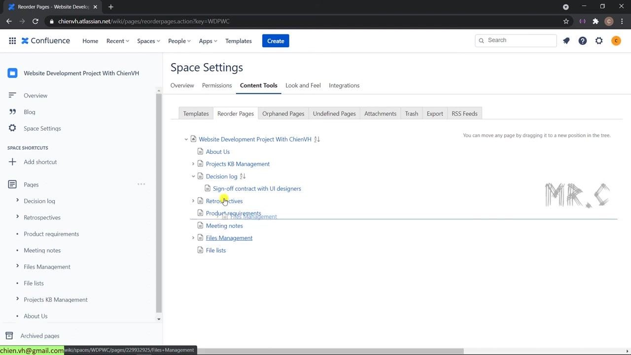This screenshot has width=631, height=355.
Task: Switch to the Look and Feel tab
Action: coord(303,85)
